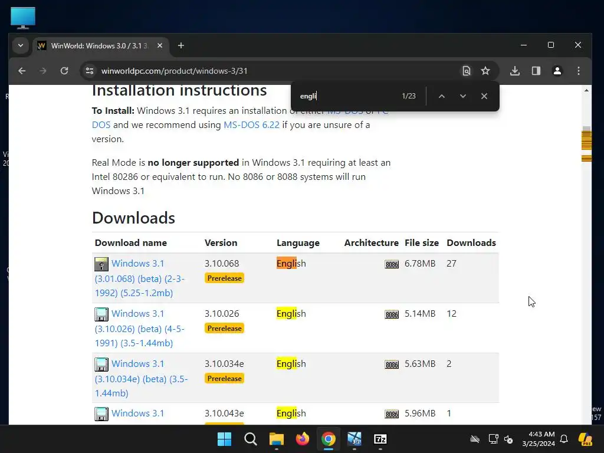Select the WinWorld: Windows 3.0 / 3.1 tab
The height and width of the screenshot is (453, 604).
pos(100,46)
